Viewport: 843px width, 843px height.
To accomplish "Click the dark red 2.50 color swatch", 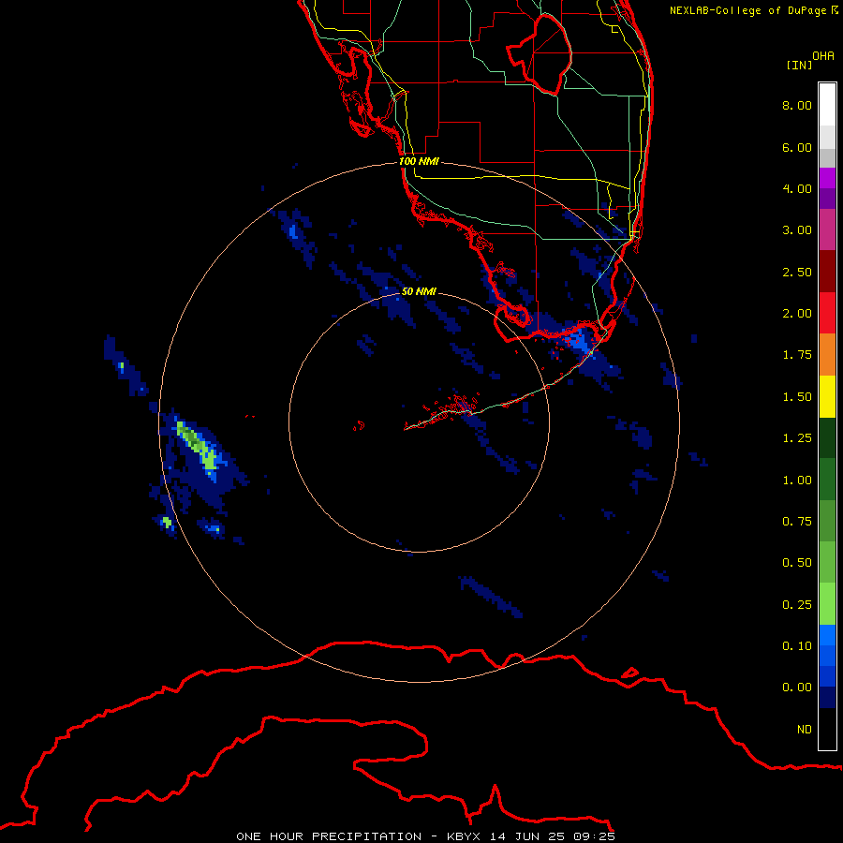I will click(827, 271).
